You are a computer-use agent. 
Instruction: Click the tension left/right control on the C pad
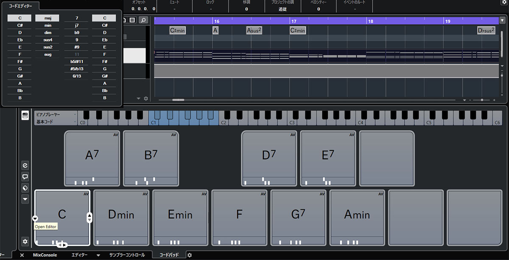tap(62, 245)
